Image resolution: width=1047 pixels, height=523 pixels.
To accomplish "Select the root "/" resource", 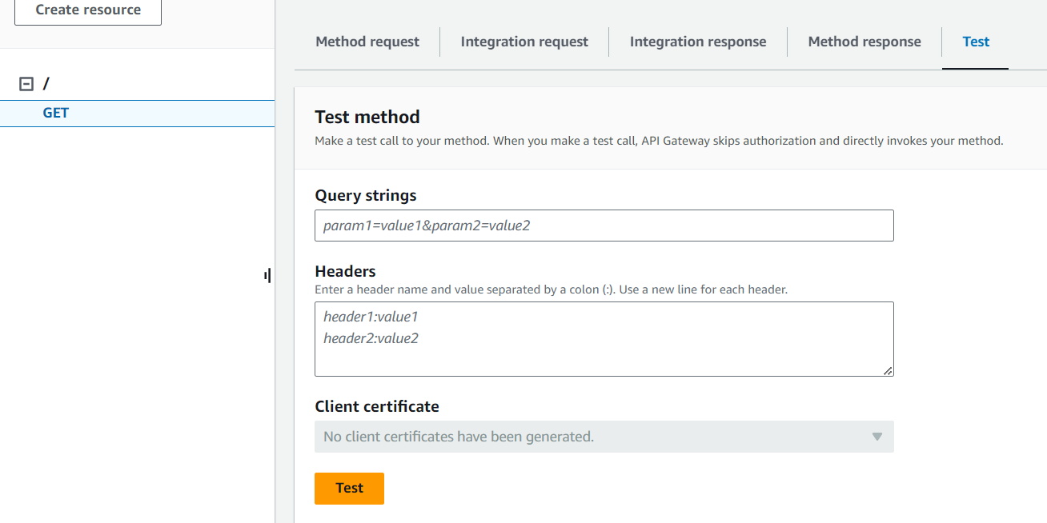I will [x=46, y=84].
